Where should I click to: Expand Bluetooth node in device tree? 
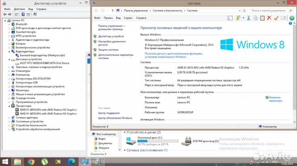click(x=9, y=24)
